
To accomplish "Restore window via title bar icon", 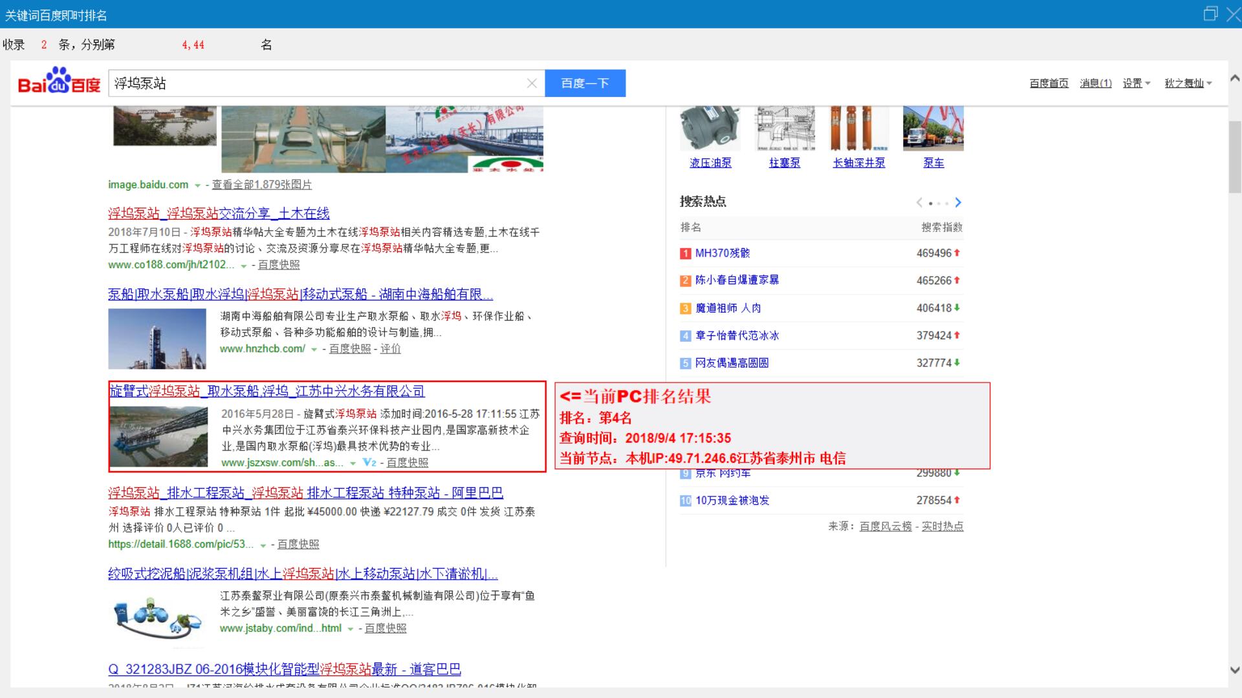I will [x=1210, y=14].
